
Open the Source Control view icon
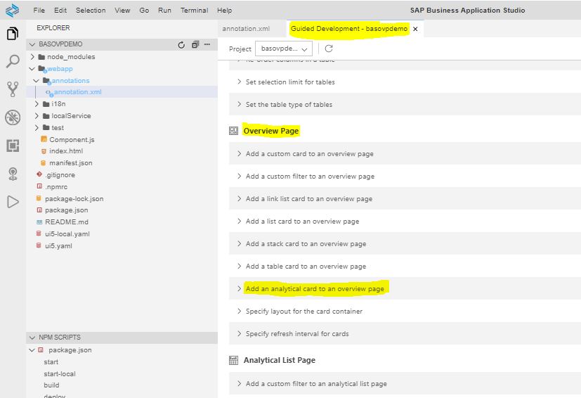[x=13, y=89]
